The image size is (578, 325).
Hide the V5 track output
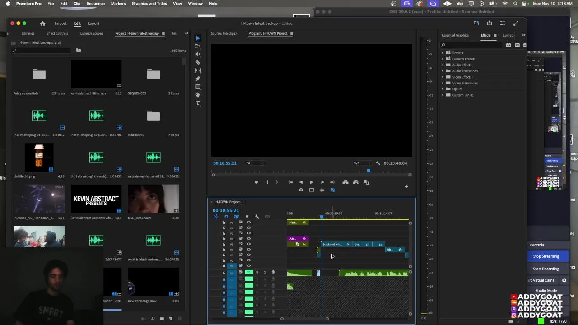click(248, 244)
